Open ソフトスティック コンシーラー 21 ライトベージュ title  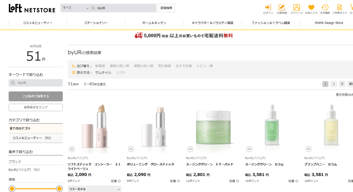click(x=94, y=166)
